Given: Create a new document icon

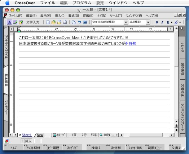Looking at the screenshot, I should tap(48, 22).
